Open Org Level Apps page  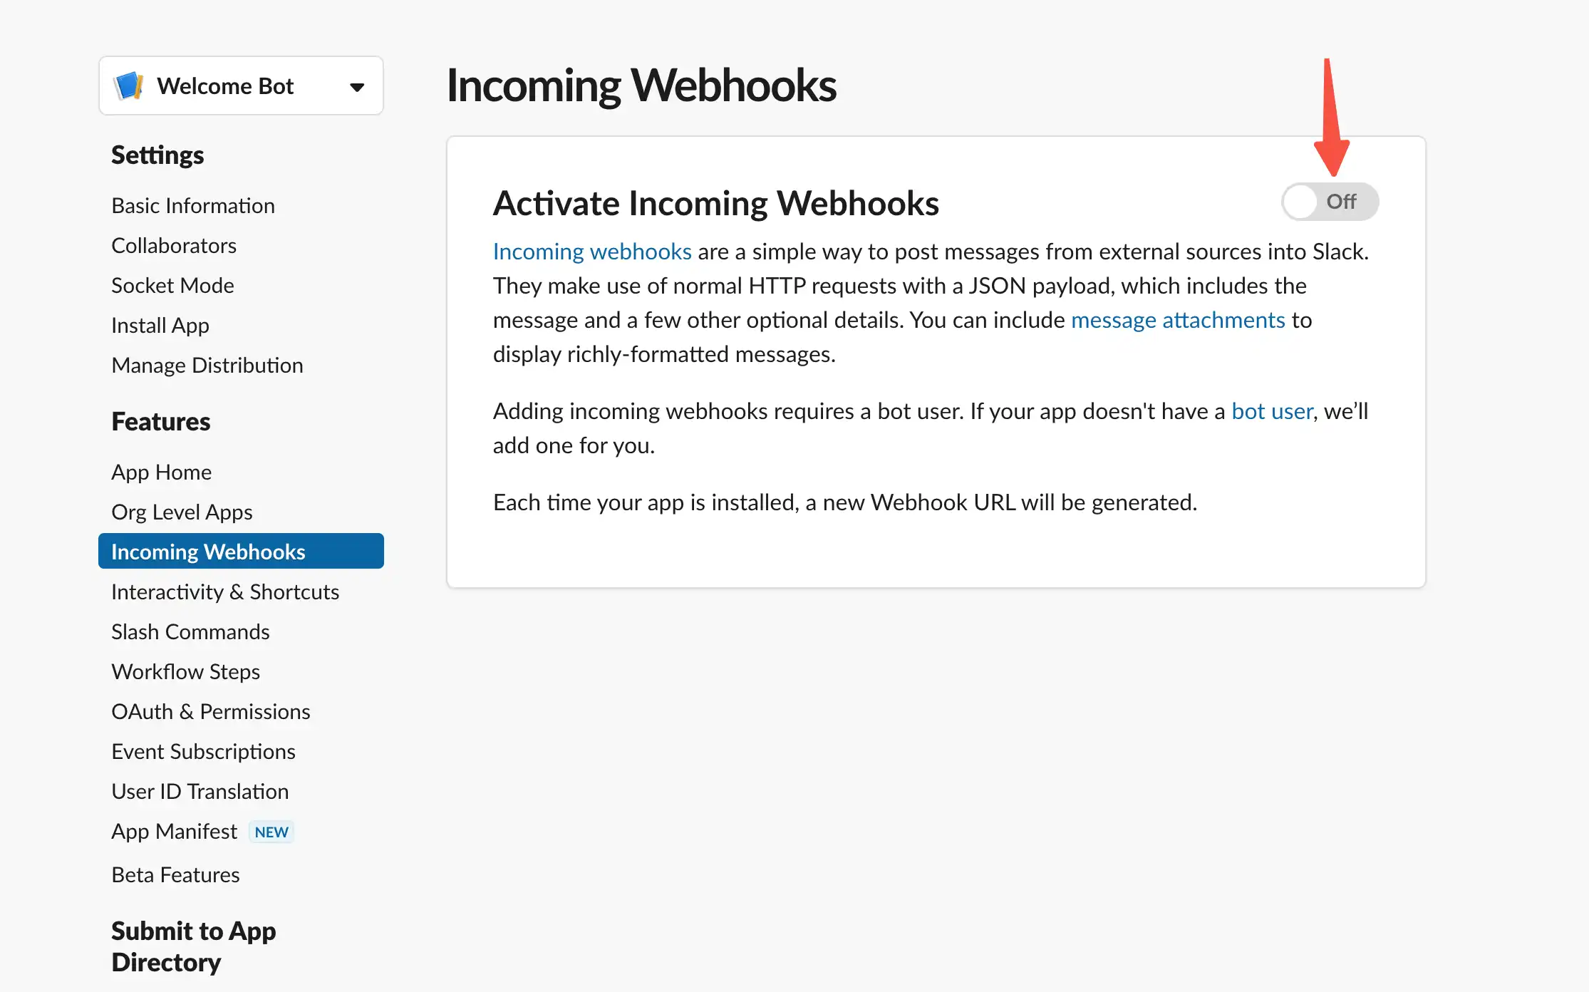182,512
